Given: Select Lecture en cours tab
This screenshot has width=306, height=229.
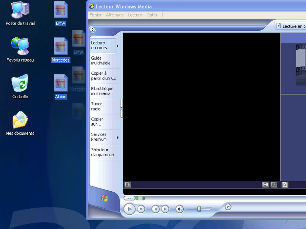Looking at the screenshot, I should click(103, 45).
